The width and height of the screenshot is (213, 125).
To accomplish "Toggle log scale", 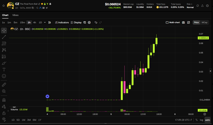I will [x=201, y=120].
